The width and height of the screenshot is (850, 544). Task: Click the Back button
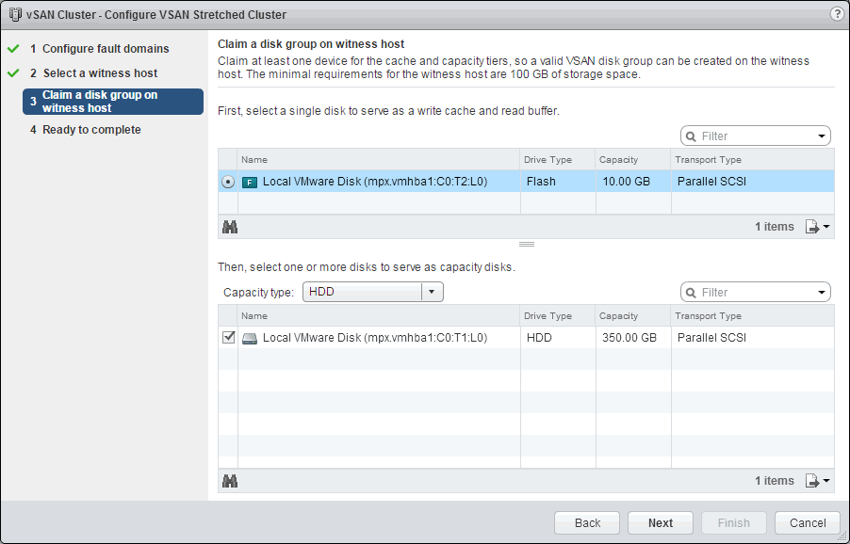click(587, 523)
